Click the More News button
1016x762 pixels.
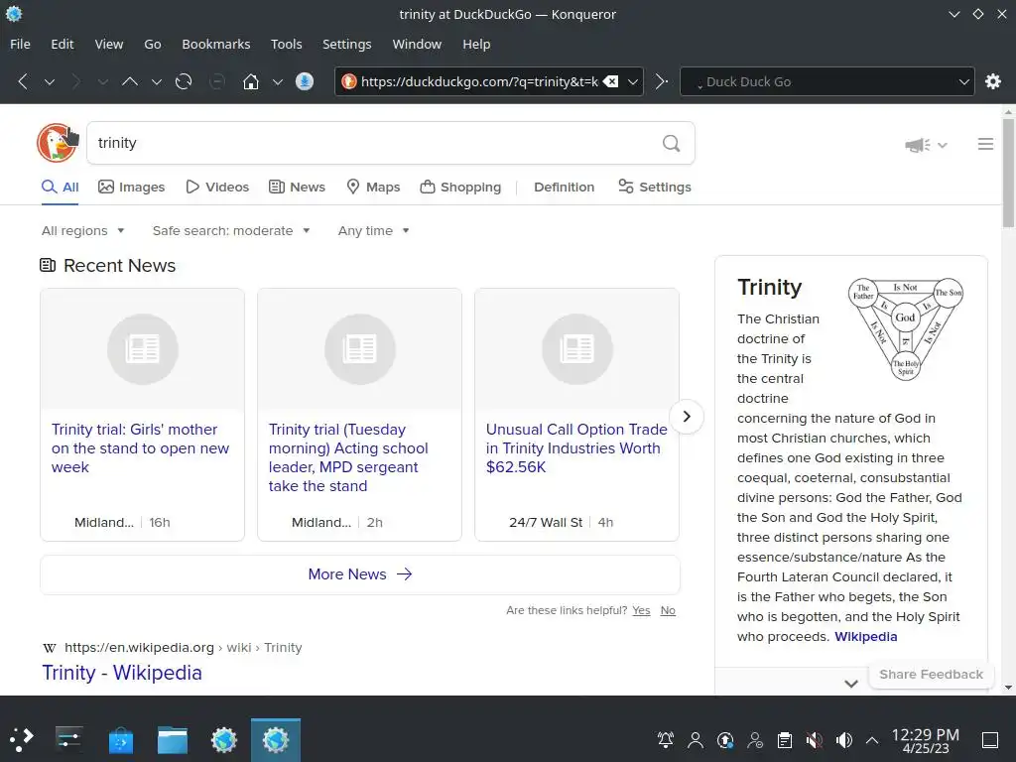click(x=360, y=574)
